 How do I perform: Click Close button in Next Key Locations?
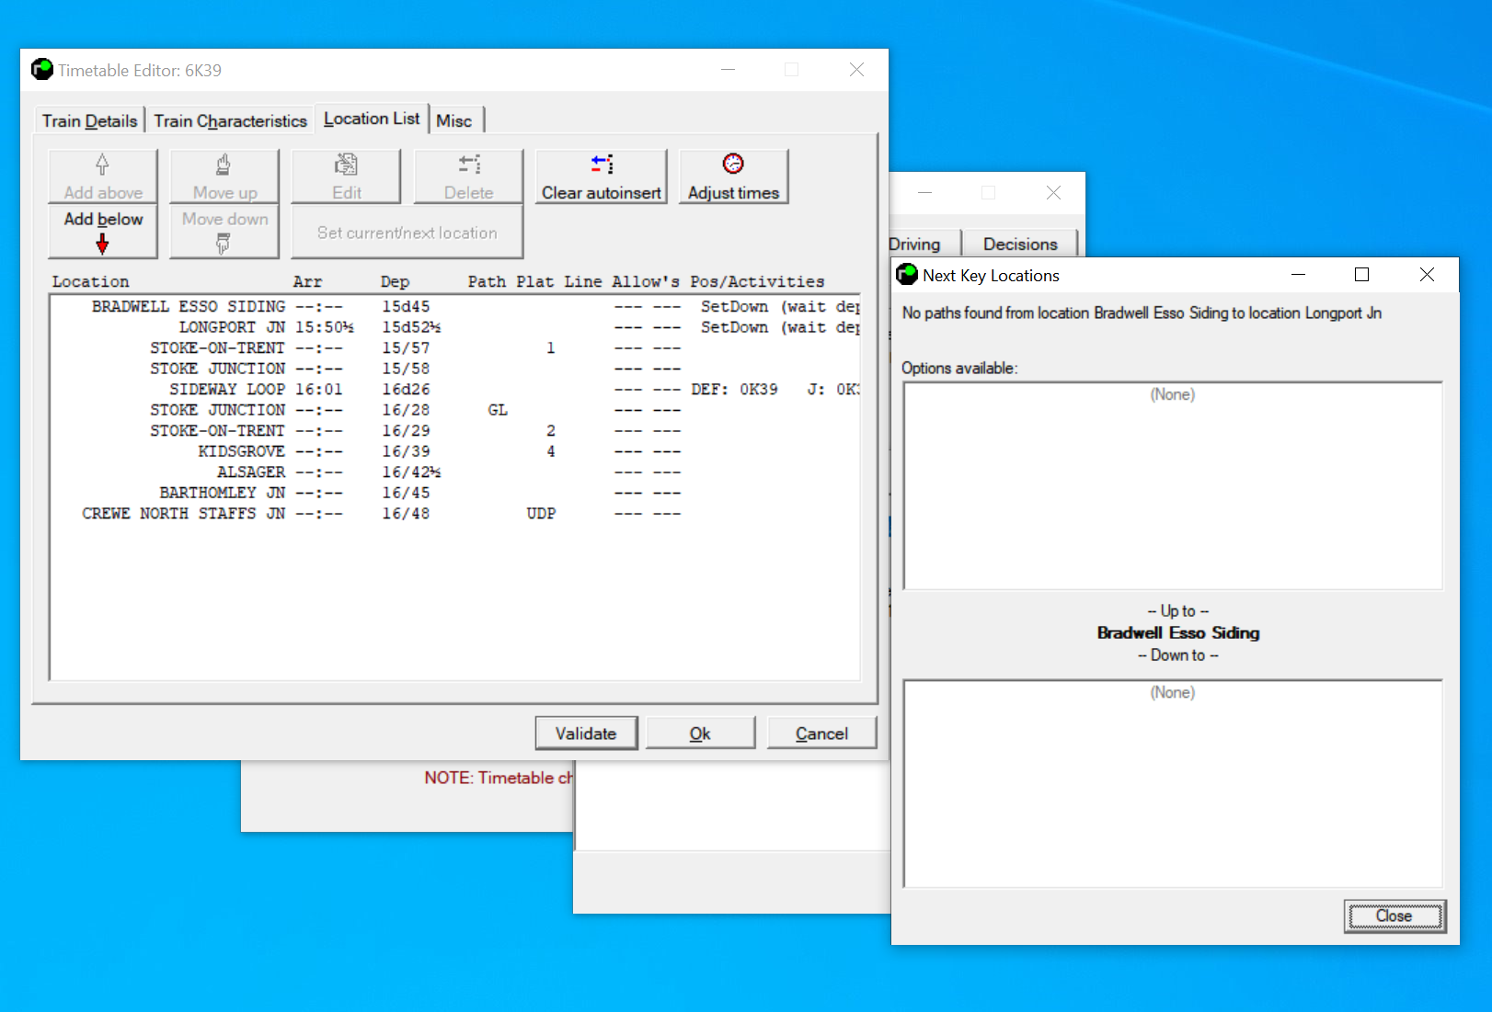1394,915
